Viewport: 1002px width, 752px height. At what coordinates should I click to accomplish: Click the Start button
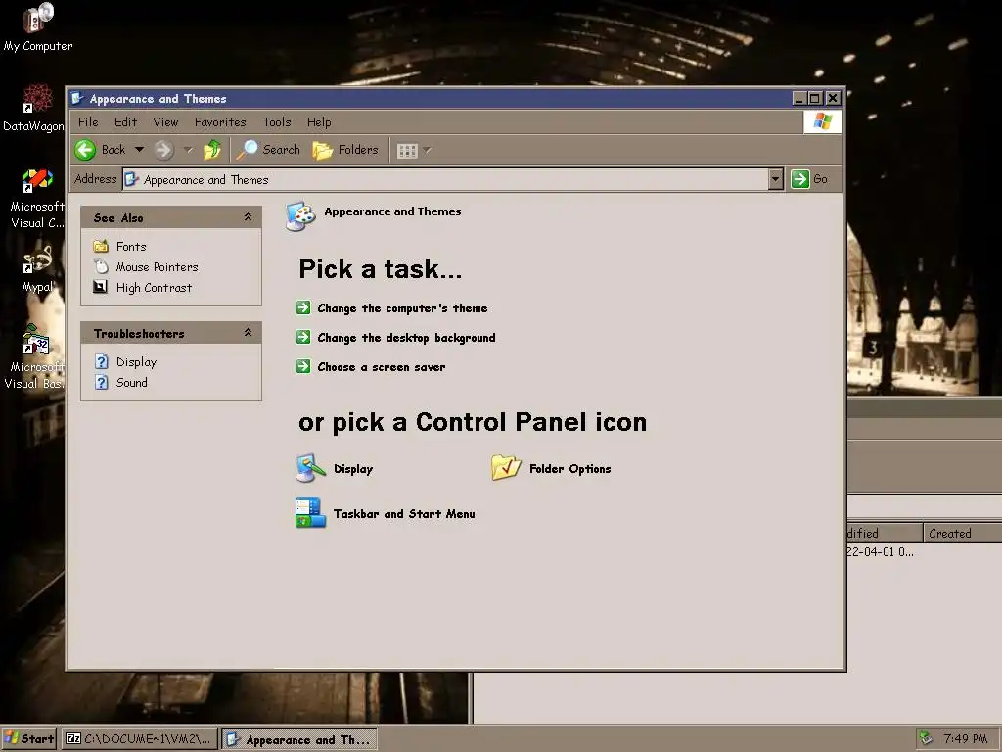click(29, 738)
